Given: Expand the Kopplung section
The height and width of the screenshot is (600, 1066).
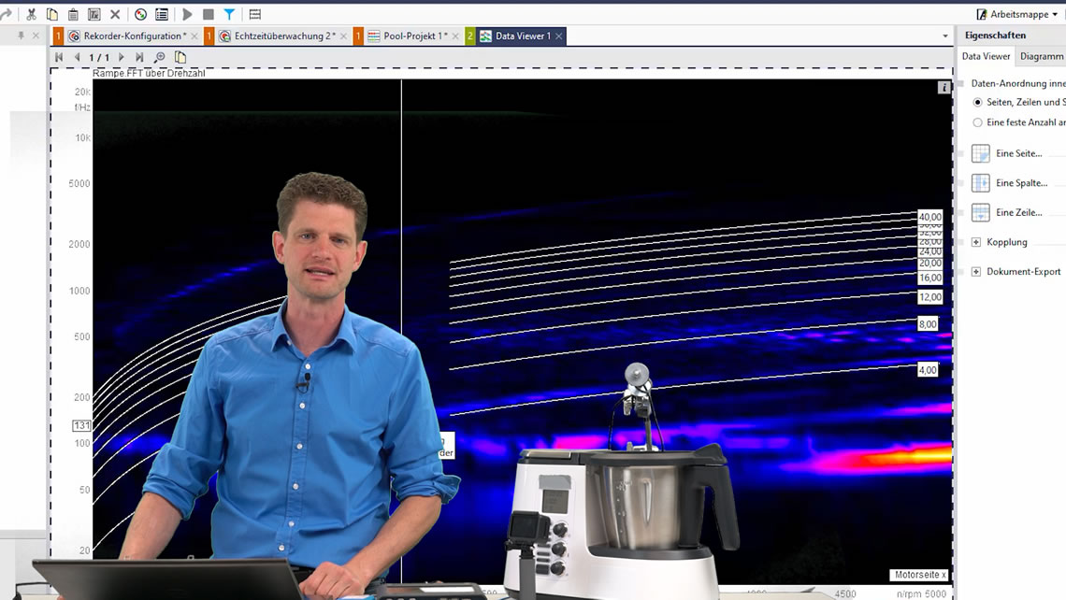Looking at the screenshot, I should 976,242.
